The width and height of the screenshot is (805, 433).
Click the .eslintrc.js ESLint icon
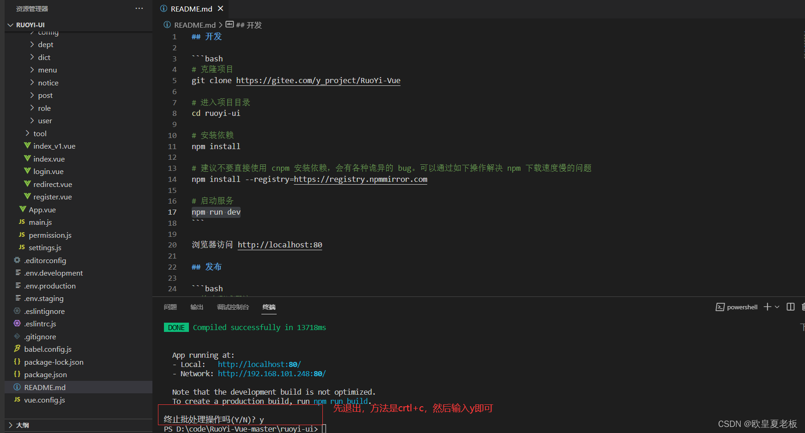pos(17,324)
